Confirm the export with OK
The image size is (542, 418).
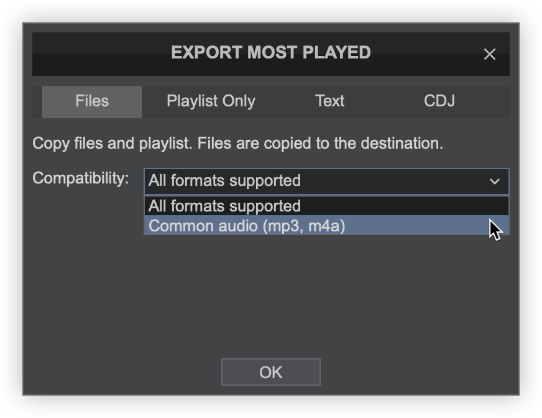coord(271,372)
